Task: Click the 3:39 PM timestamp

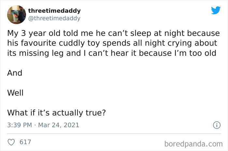Action: click(x=18, y=125)
